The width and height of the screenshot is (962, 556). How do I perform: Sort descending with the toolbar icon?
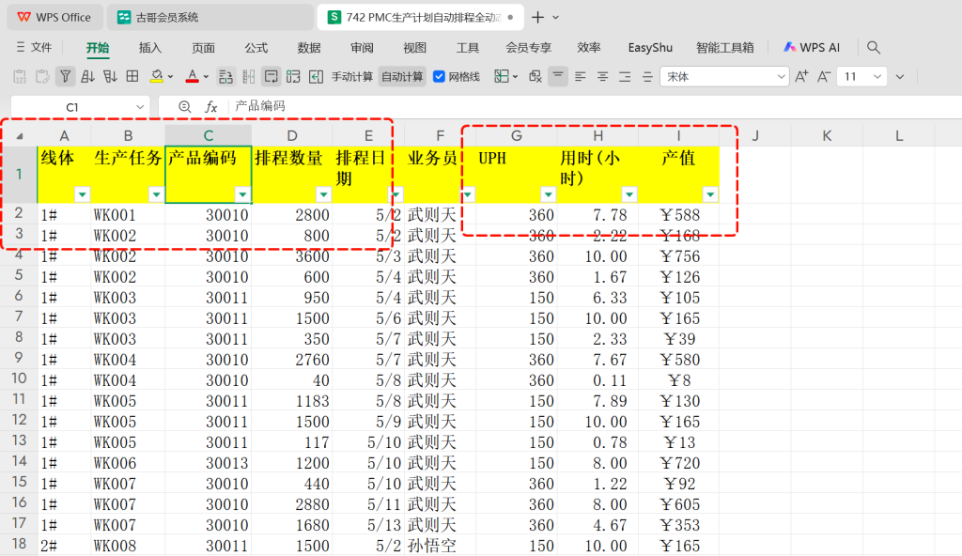(x=110, y=77)
